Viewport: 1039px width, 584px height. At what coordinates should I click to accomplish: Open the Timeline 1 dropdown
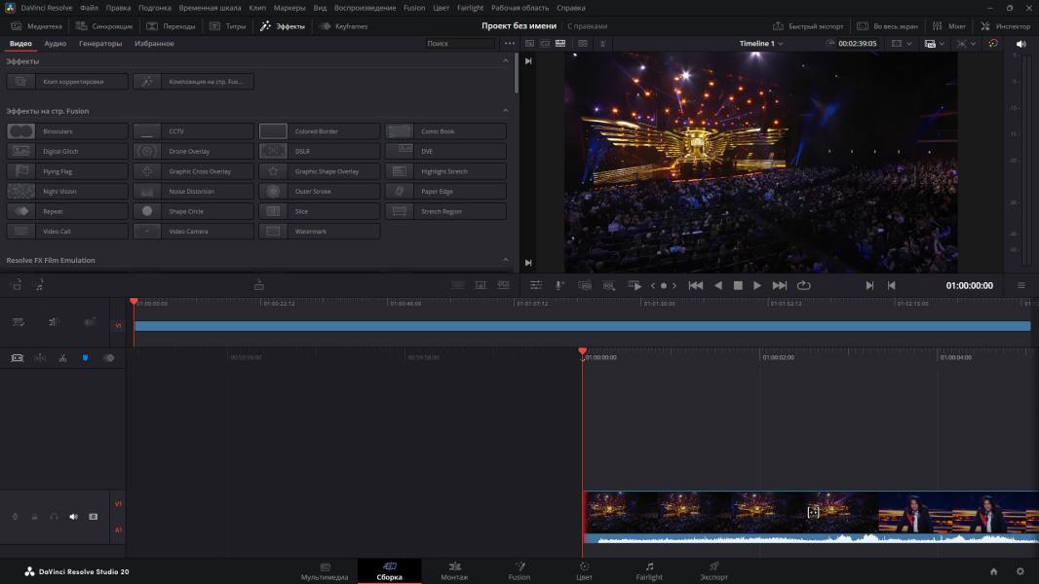[x=761, y=44]
